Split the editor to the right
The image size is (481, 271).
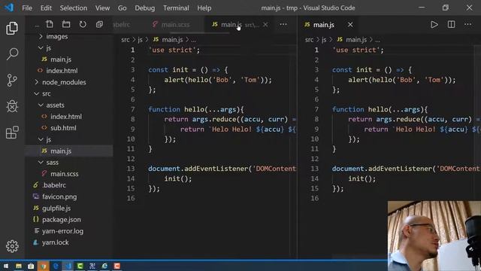pos(451,24)
